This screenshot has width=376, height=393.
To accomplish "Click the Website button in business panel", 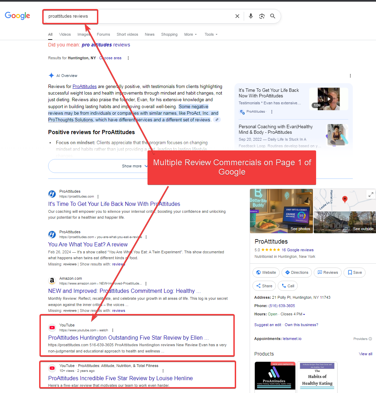I will (x=266, y=273).
